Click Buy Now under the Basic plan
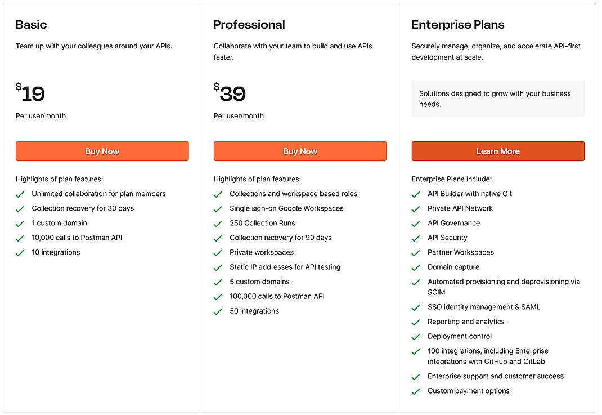602x415 pixels. click(102, 151)
